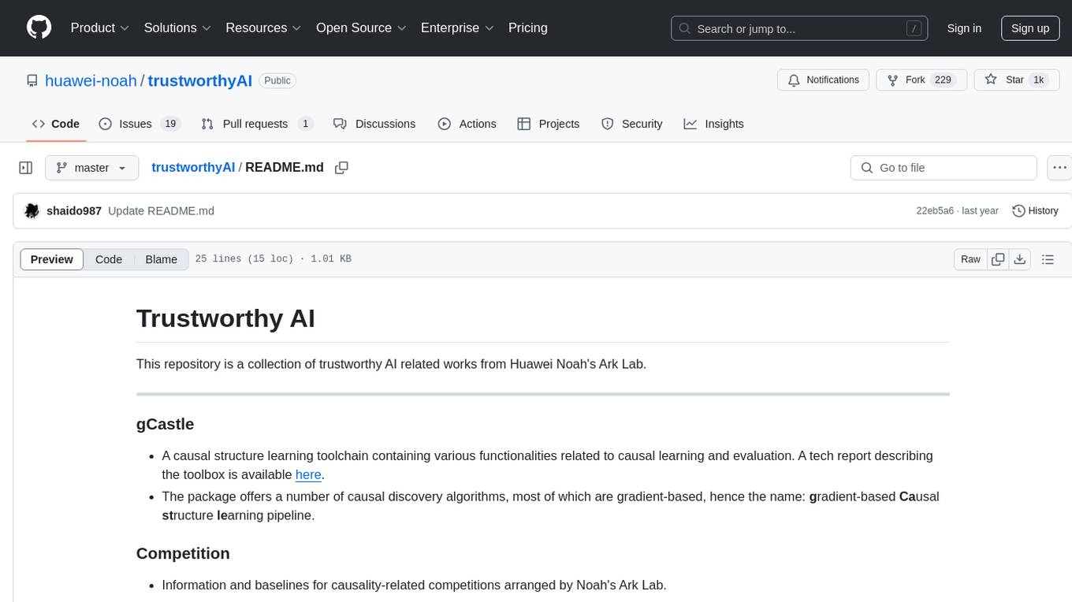Focus the Go to file field
1072x602 pixels.
pyautogui.click(x=944, y=168)
